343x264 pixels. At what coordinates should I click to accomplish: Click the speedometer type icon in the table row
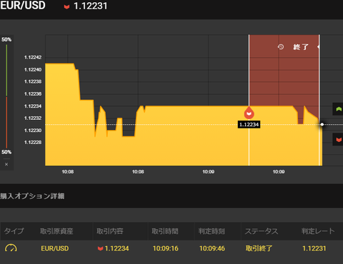pyautogui.click(x=11, y=248)
